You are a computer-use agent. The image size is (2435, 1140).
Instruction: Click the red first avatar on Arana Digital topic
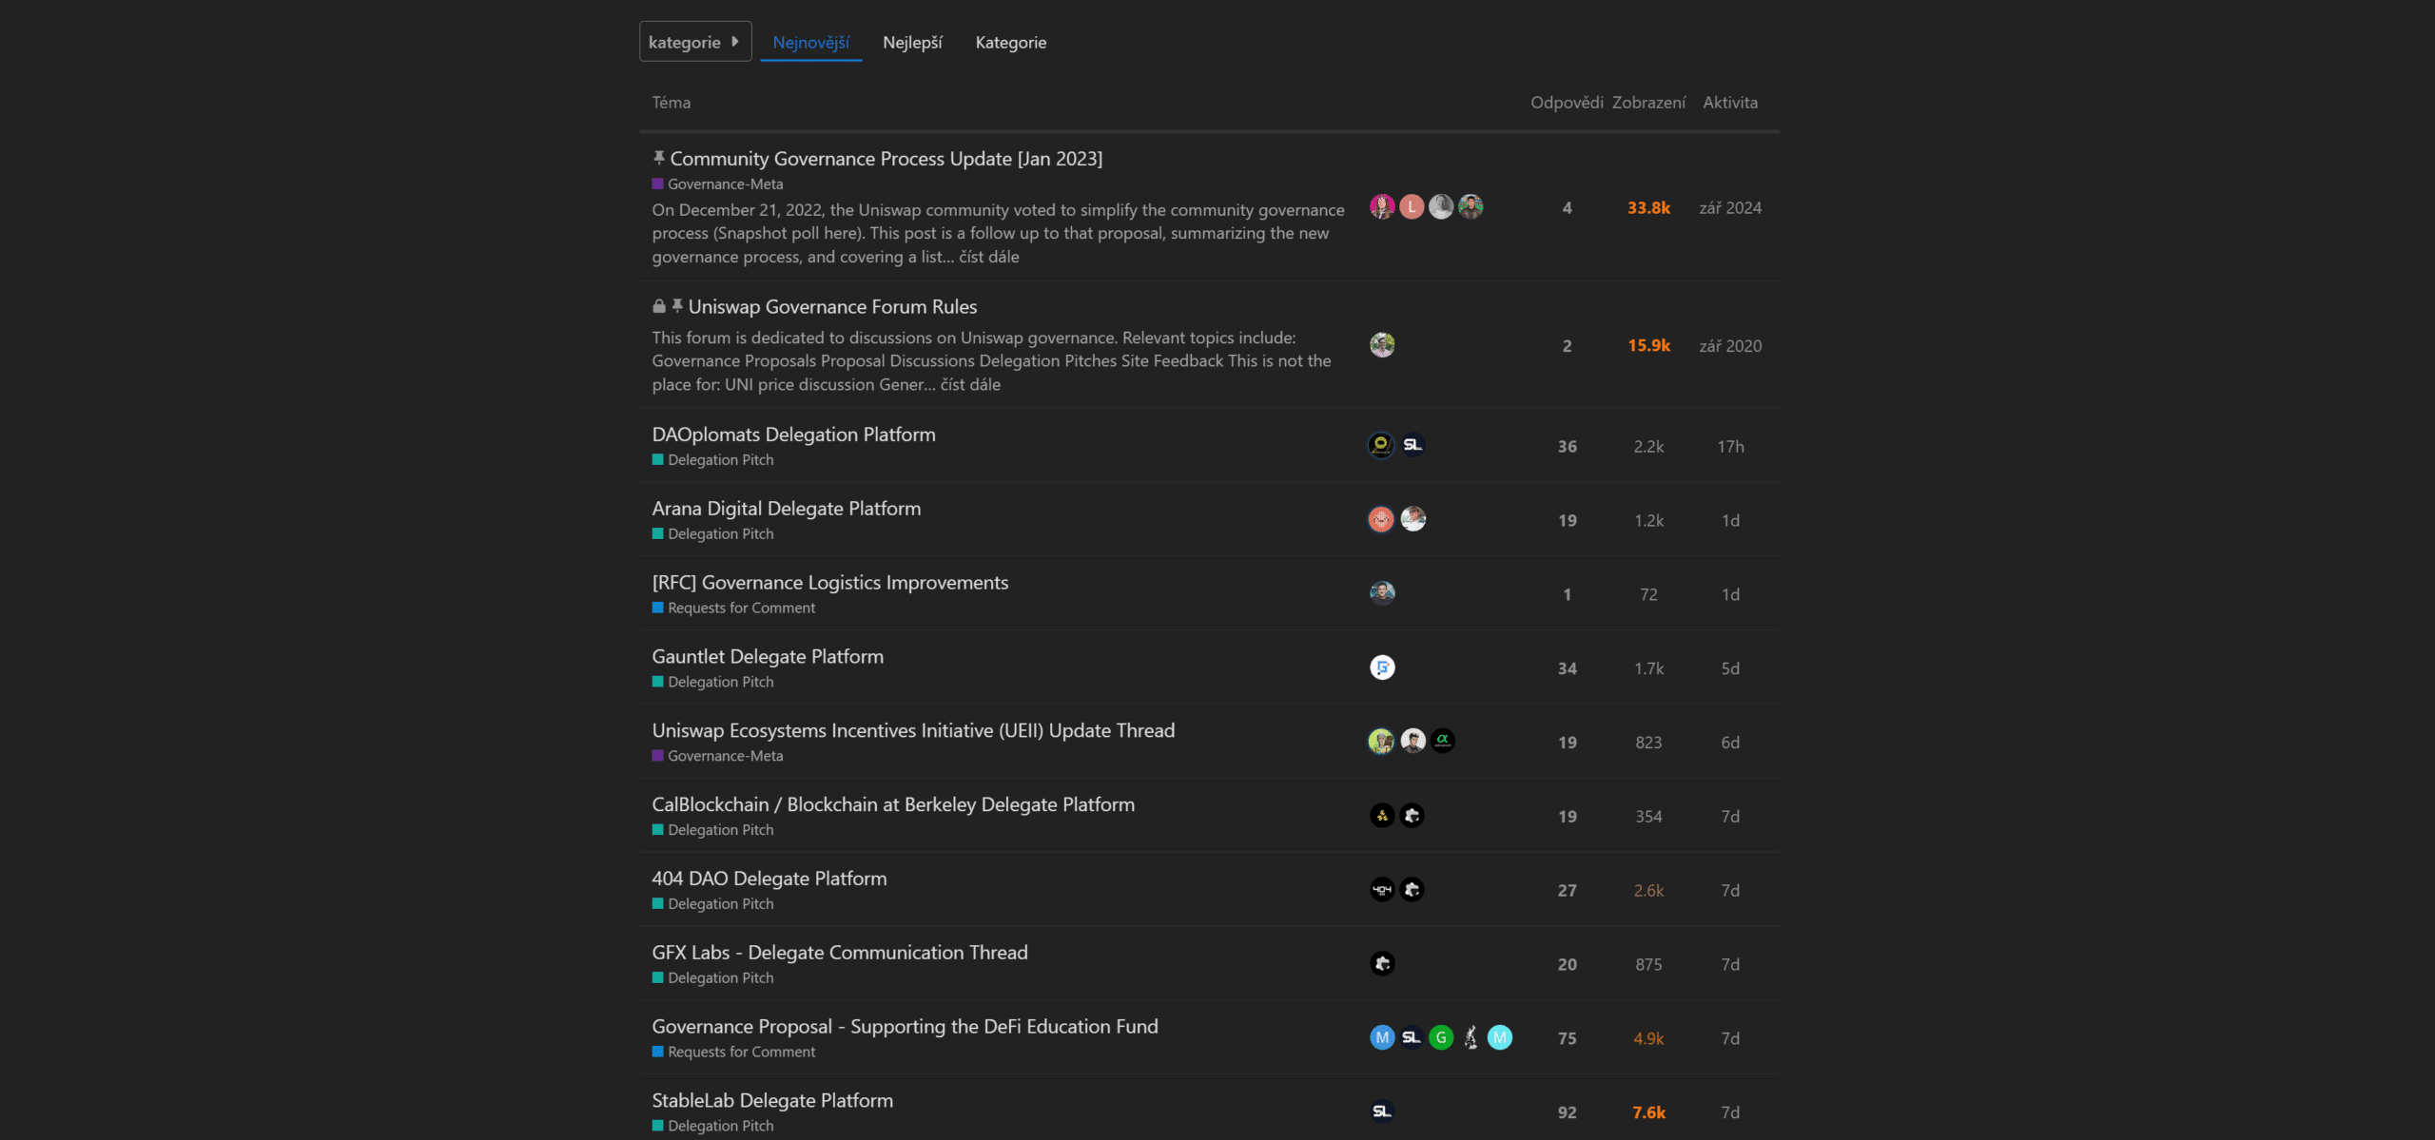[1381, 519]
